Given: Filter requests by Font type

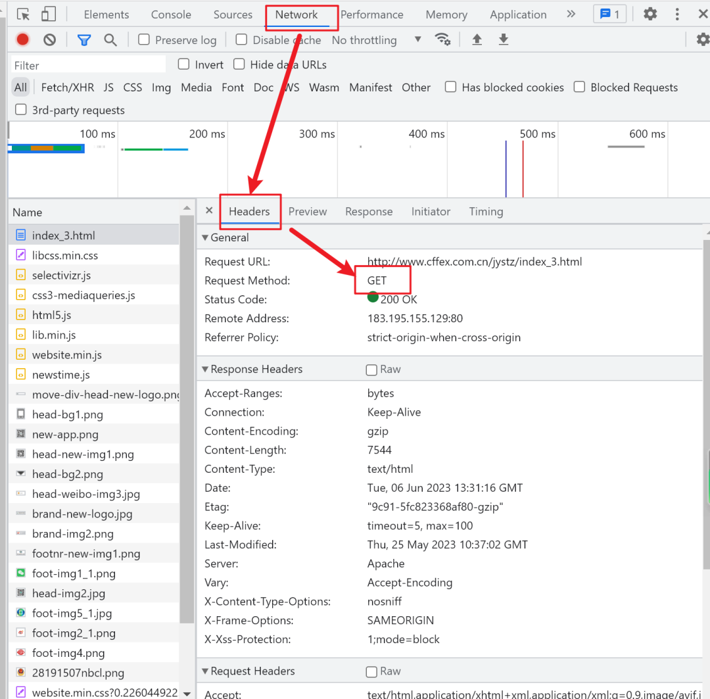Looking at the screenshot, I should 233,87.
